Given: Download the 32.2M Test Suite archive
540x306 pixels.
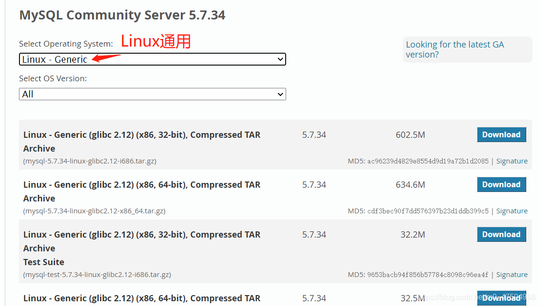Looking at the screenshot, I should point(502,234).
